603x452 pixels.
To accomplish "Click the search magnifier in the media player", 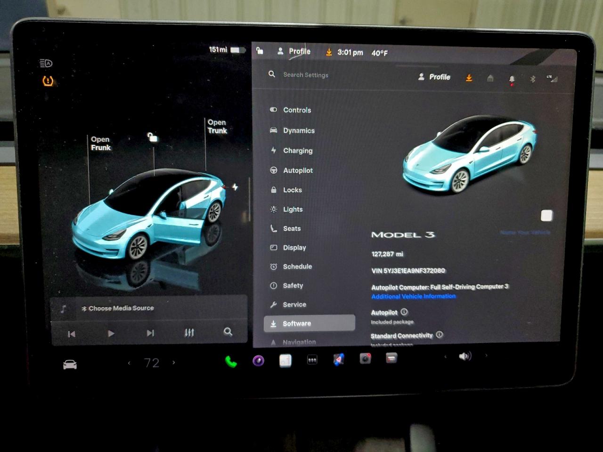I will point(228,332).
